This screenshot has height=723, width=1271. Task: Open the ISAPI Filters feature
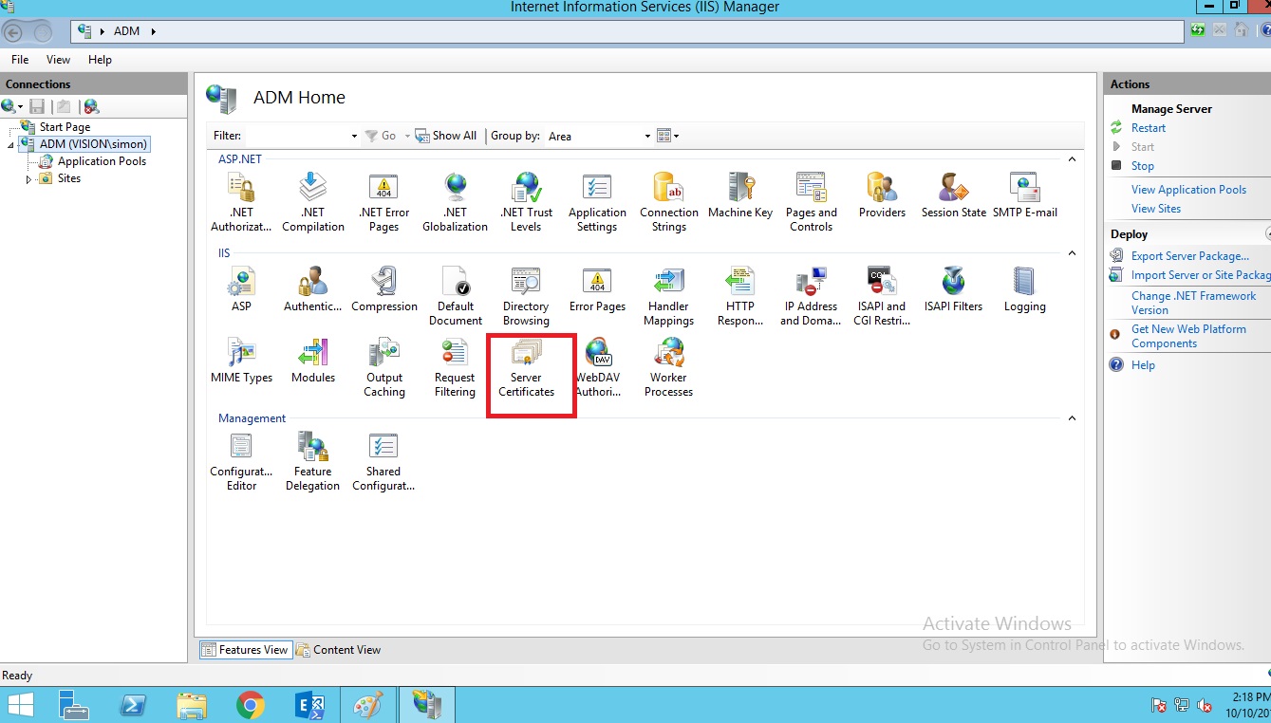[x=953, y=289]
